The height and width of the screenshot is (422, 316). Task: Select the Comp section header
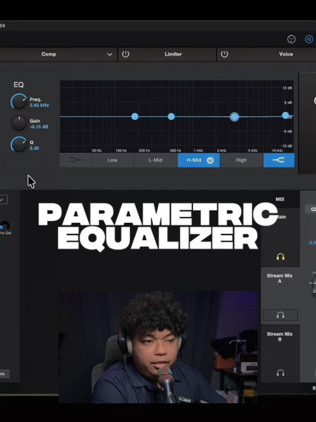point(49,54)
